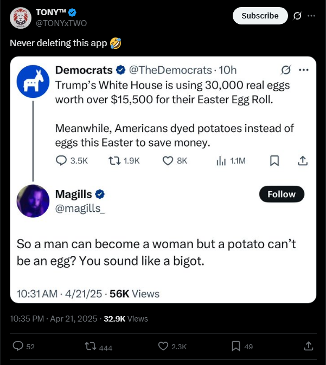
Task: Click reply count icon in Democrats post
Action: [x=62, y=160]
